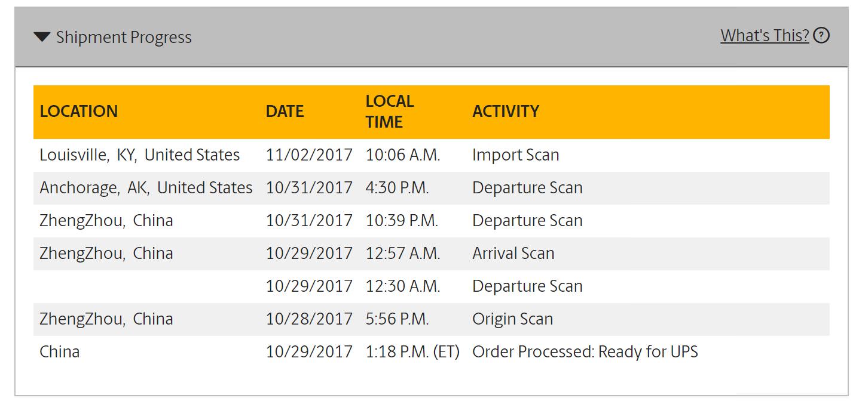
Task: Click the DATE column header
Action: (x=285, y=112)
